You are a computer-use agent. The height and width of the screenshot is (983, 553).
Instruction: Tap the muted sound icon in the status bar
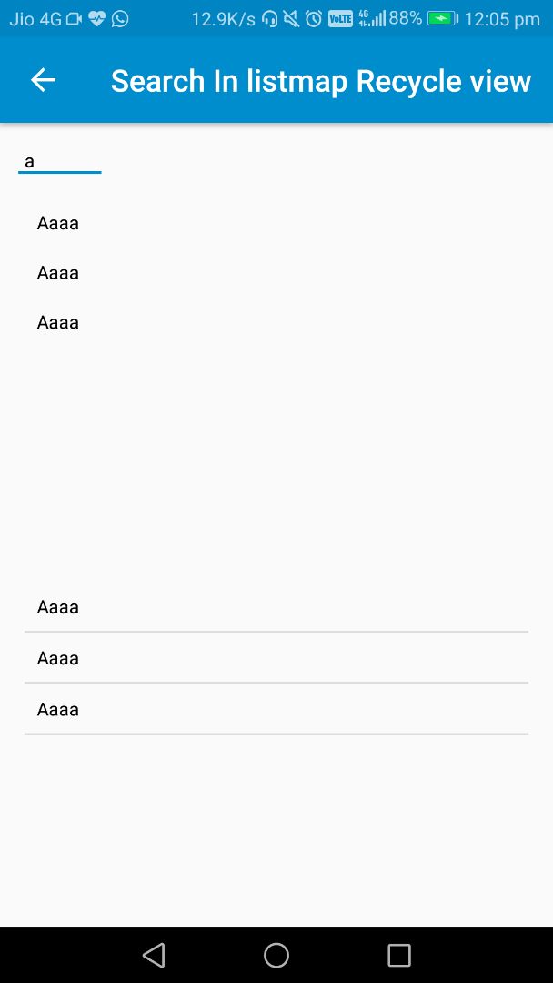[291, 18]
